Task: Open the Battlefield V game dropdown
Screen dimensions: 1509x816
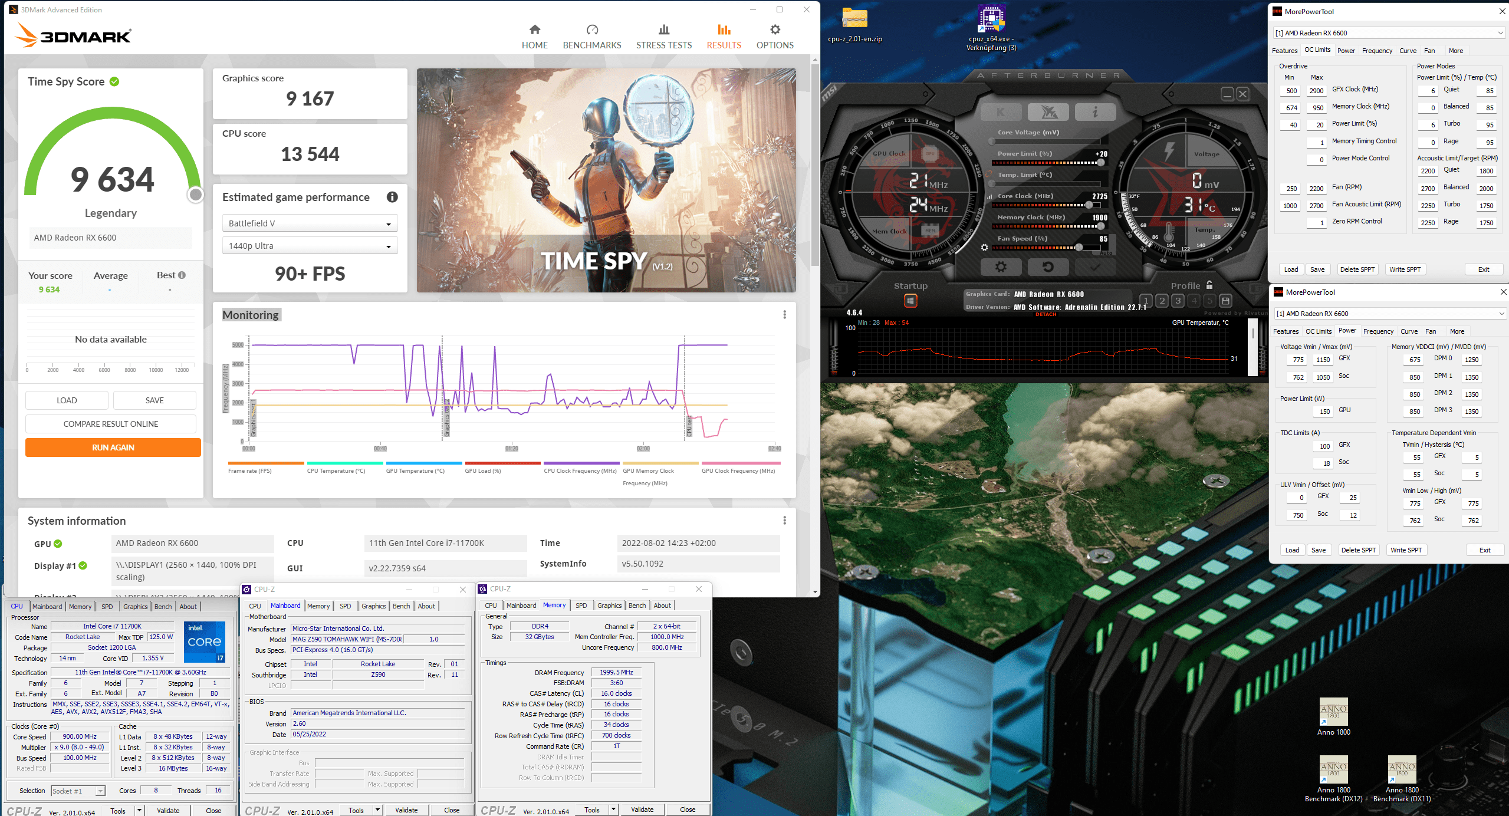Action: click(310, 223)
